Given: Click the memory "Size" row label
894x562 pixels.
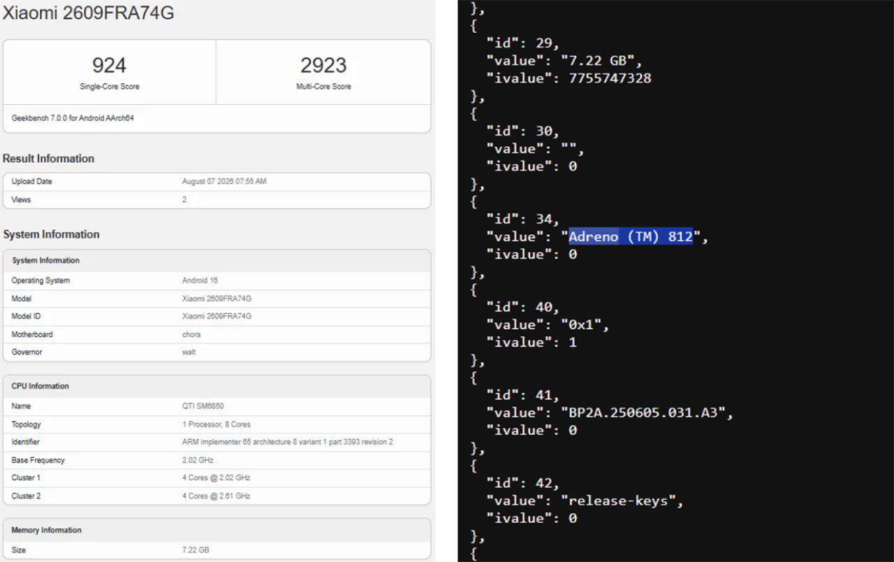Looking at the screenshot, I should [19, 551].
